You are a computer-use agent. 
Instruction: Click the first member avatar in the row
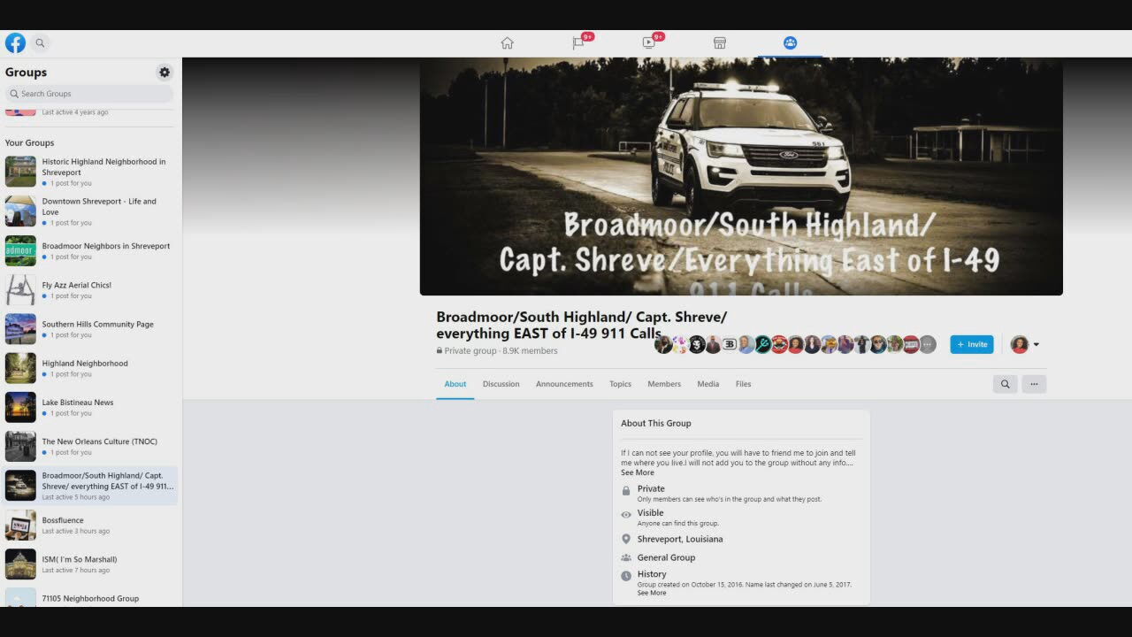pos(662,345)
